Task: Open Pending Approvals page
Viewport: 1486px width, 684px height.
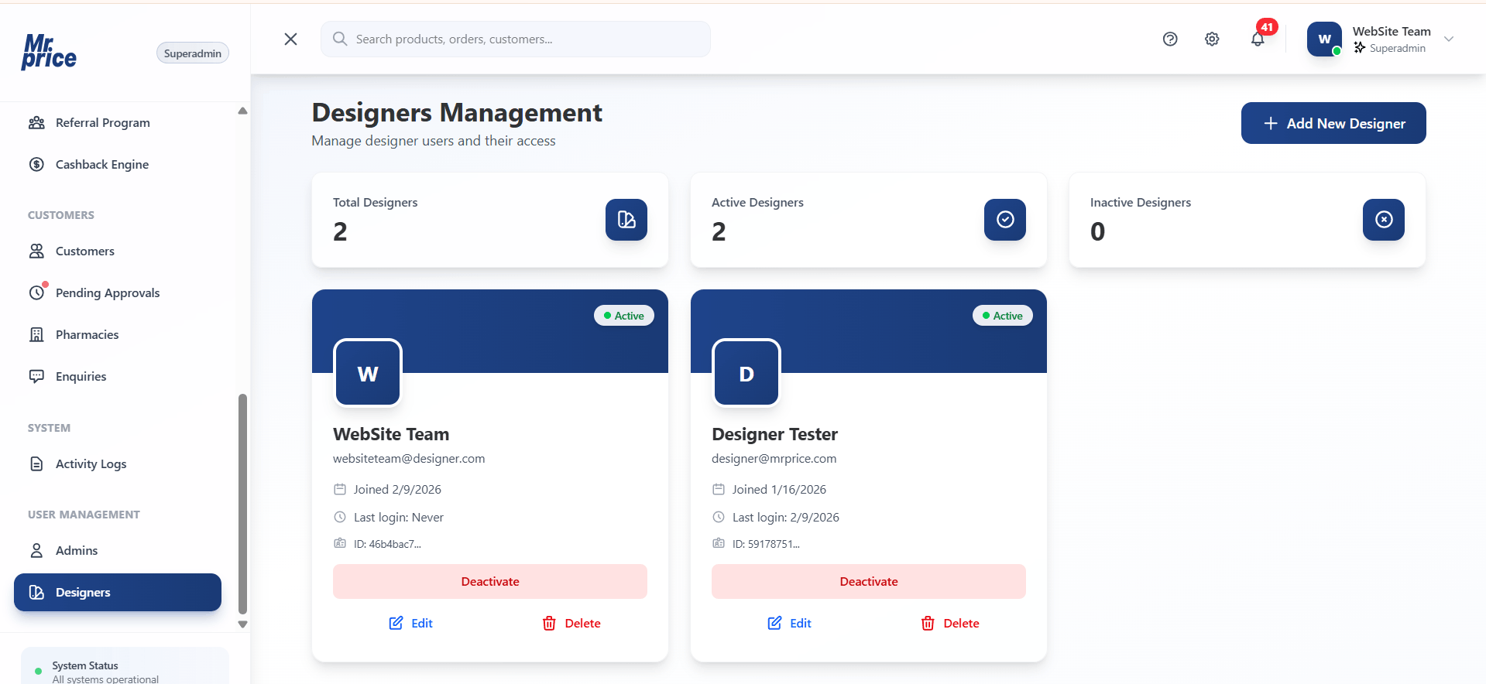Action: [118, 292]
